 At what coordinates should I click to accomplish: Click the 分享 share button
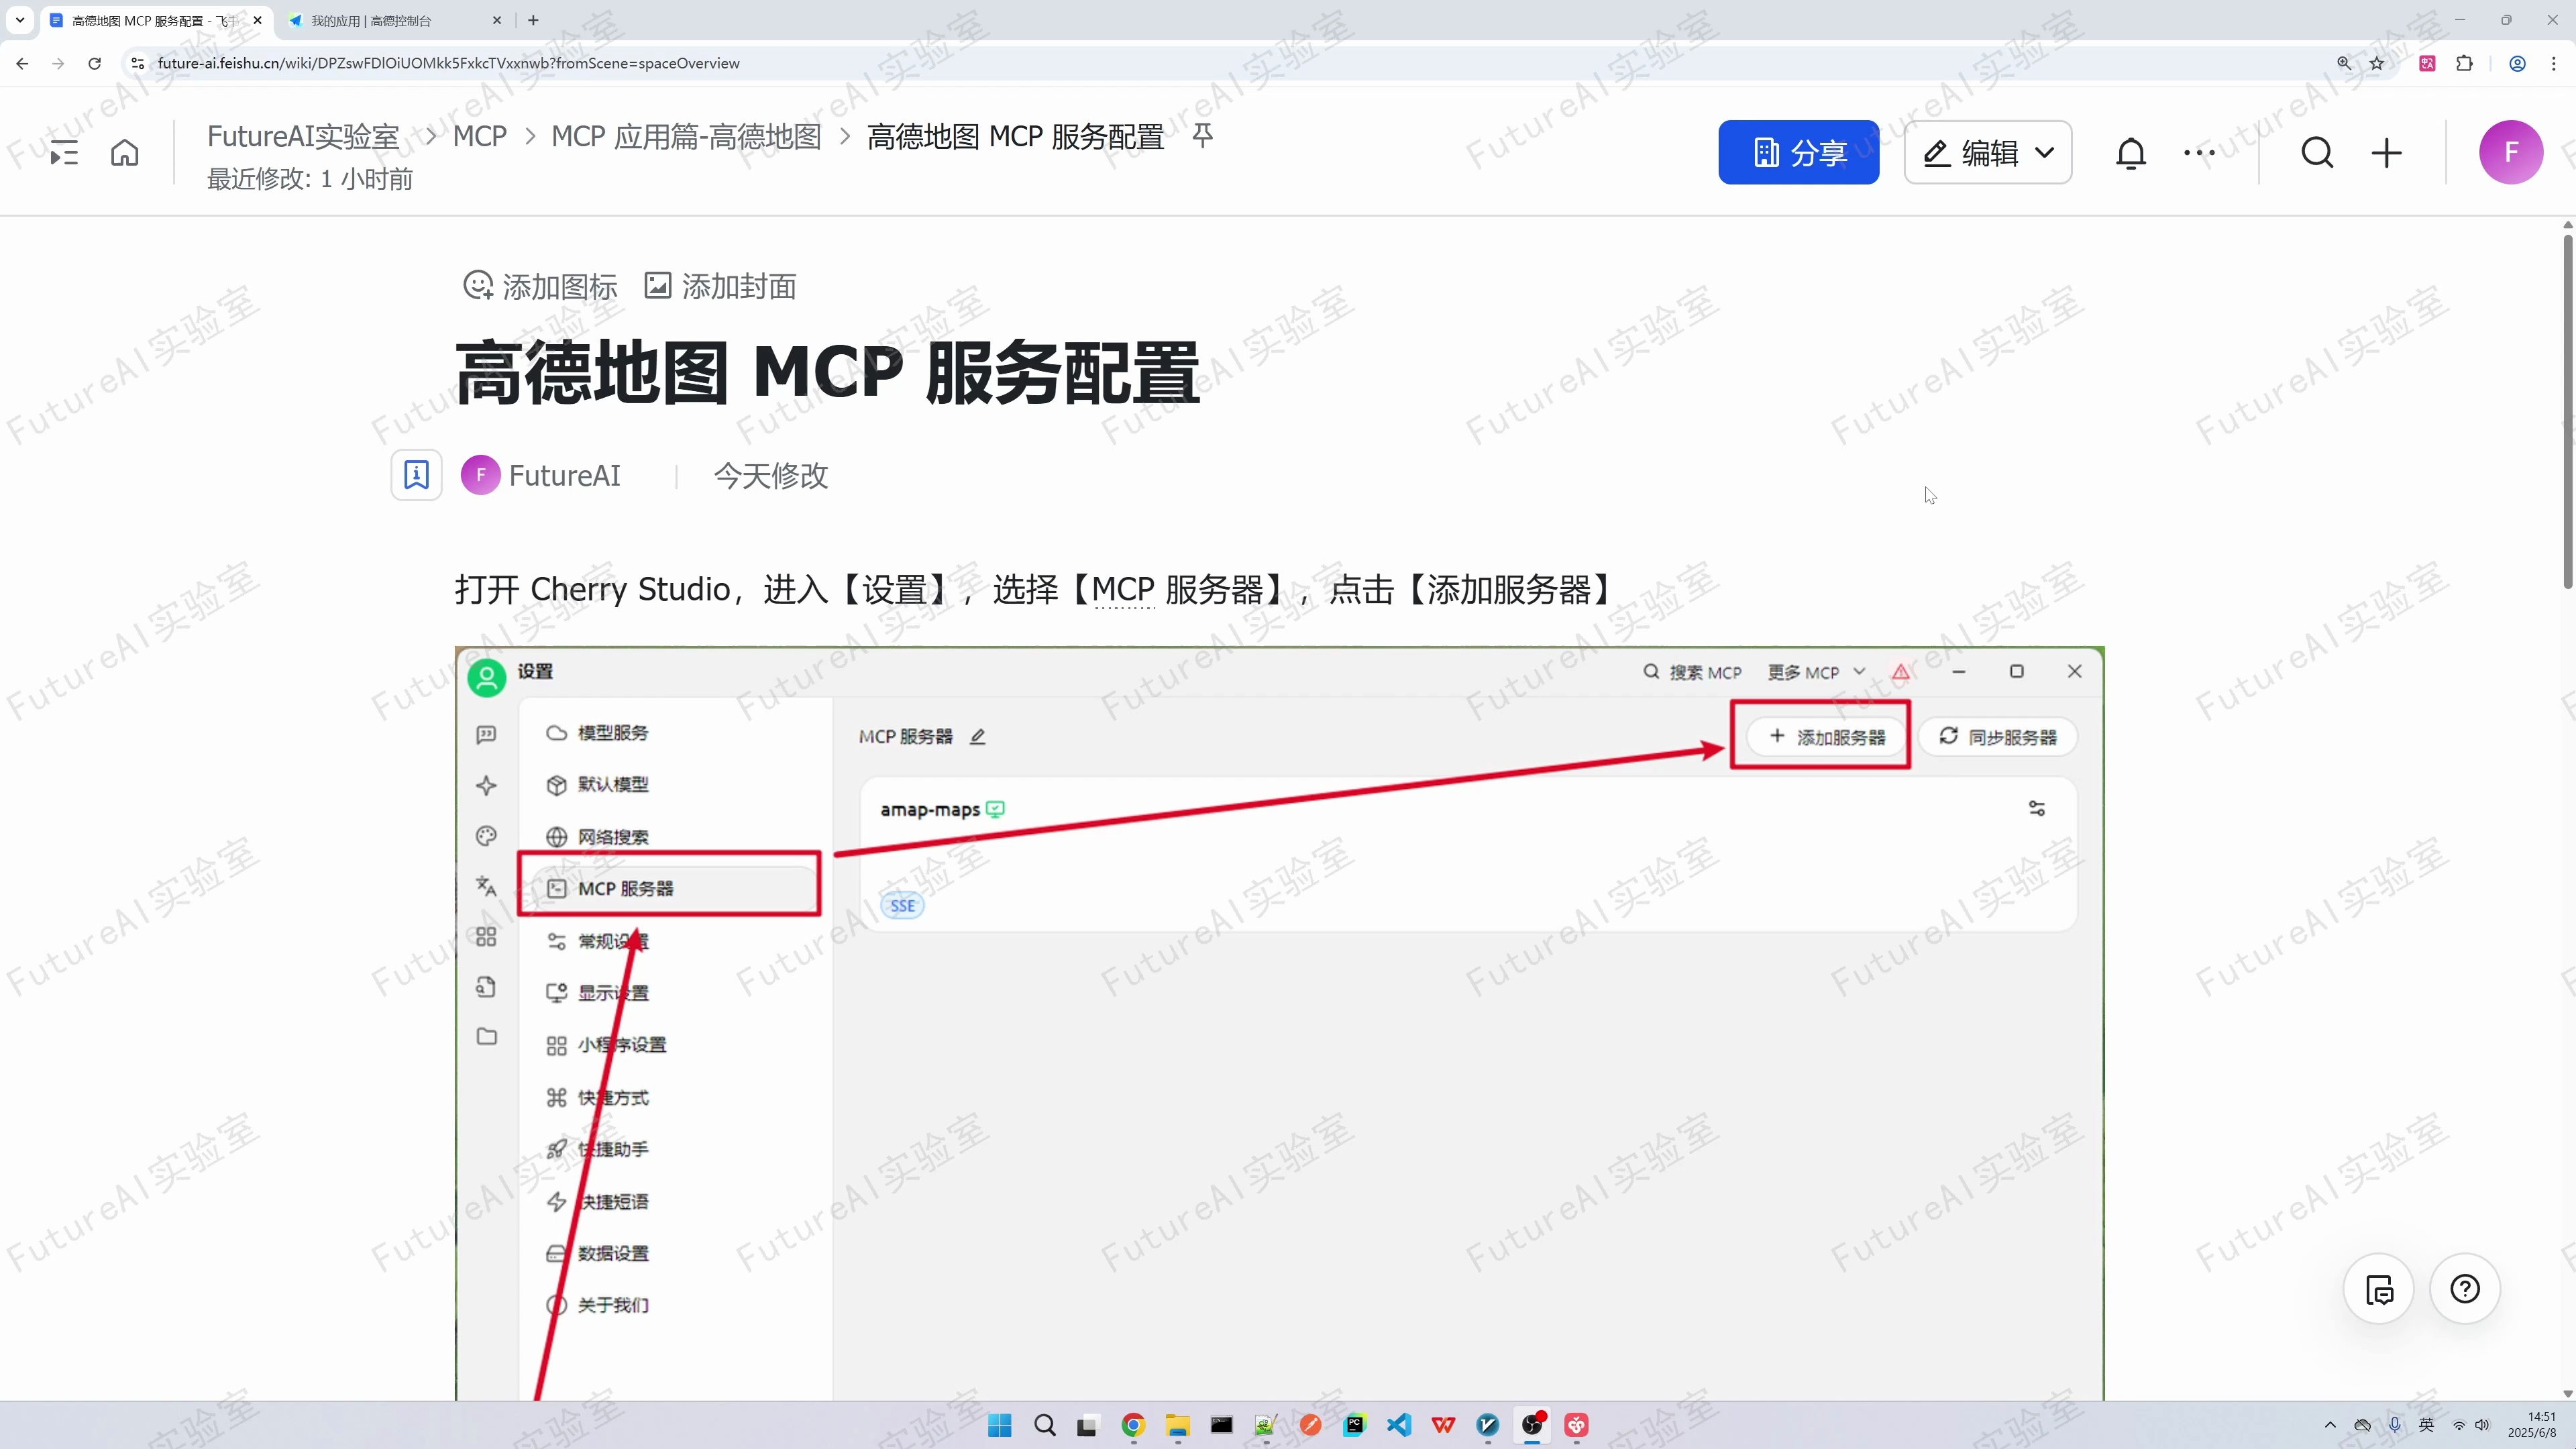[x=1798, y=152]
